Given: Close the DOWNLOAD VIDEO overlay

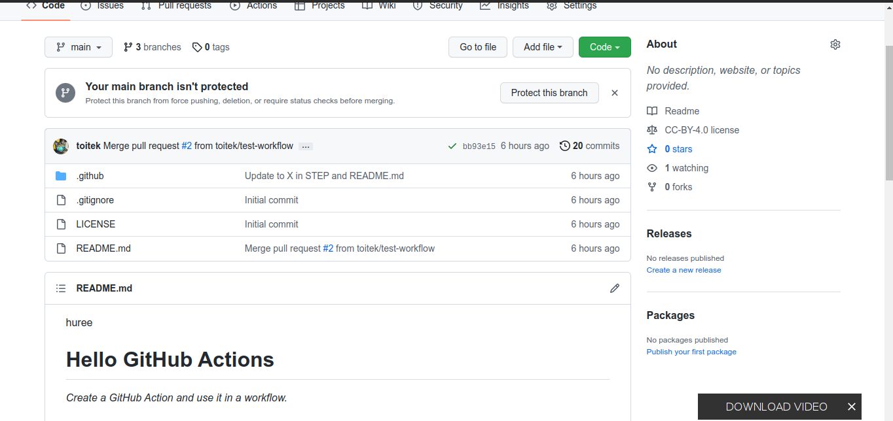Looking at the screenshot, I should (x=851, y=407).
